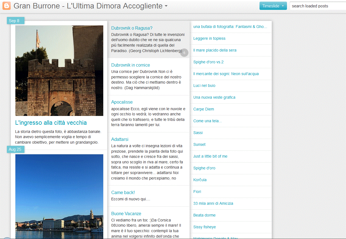Viewport: 346px width, 239px height.
Task: Open the harbor waterfront photo thumbnail
Action: tap(59, 197)
